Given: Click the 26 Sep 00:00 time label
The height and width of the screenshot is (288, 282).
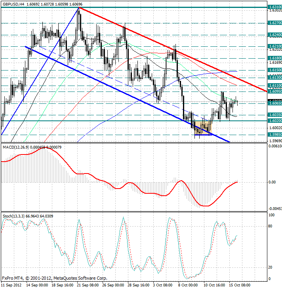Looking at the screenshot, I should tap(113, 285).
